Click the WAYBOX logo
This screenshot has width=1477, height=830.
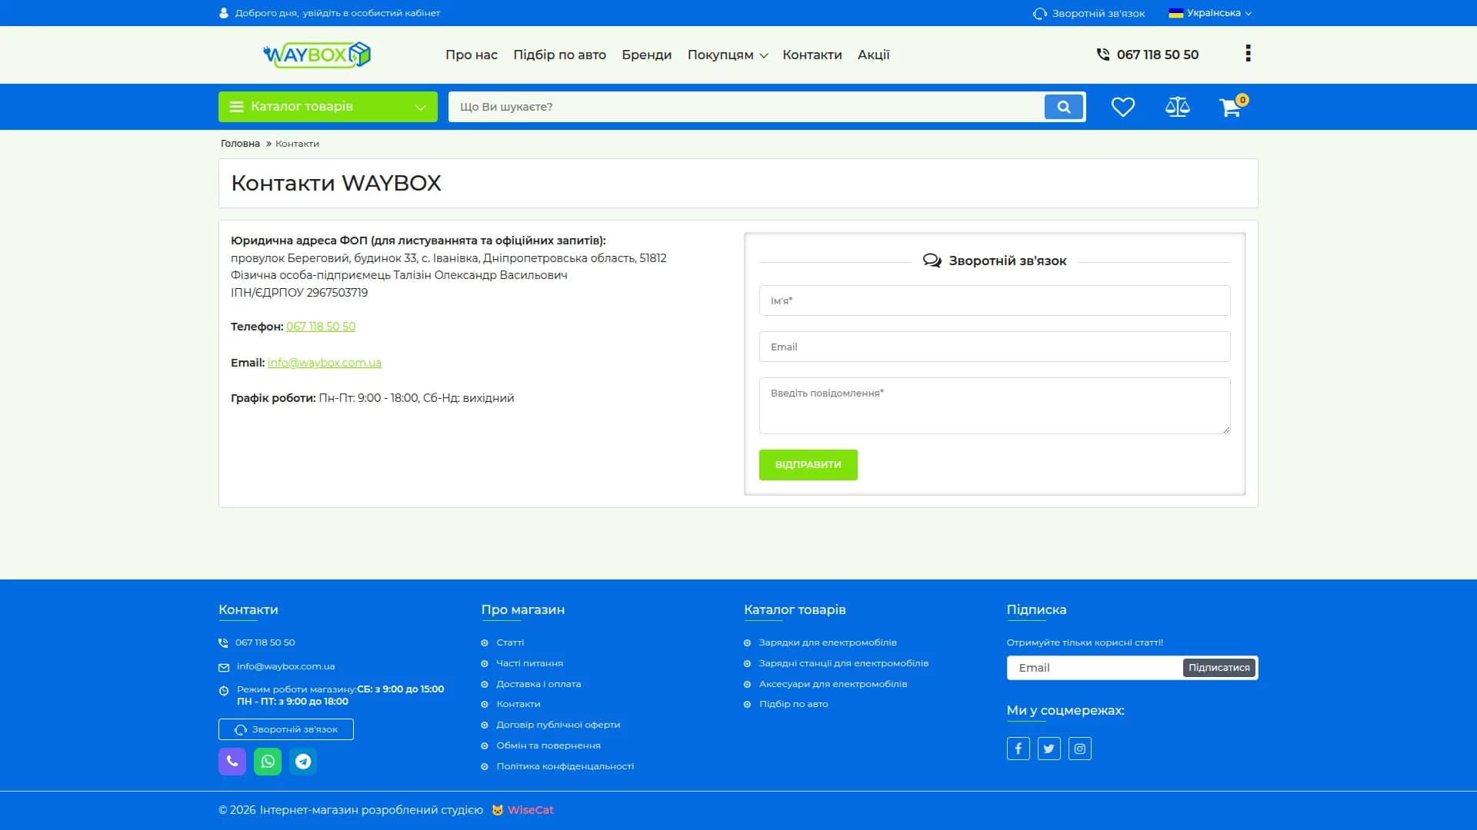click(x=316, y=55)
